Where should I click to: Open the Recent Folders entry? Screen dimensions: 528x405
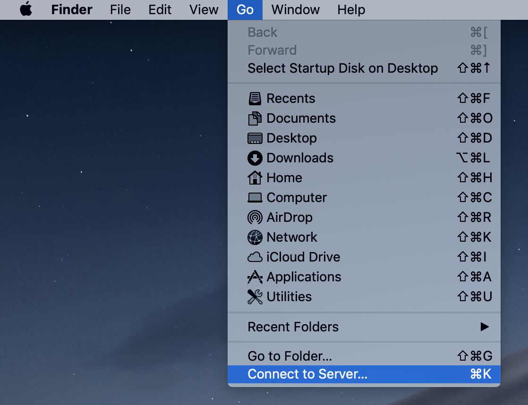coord(364,327)
